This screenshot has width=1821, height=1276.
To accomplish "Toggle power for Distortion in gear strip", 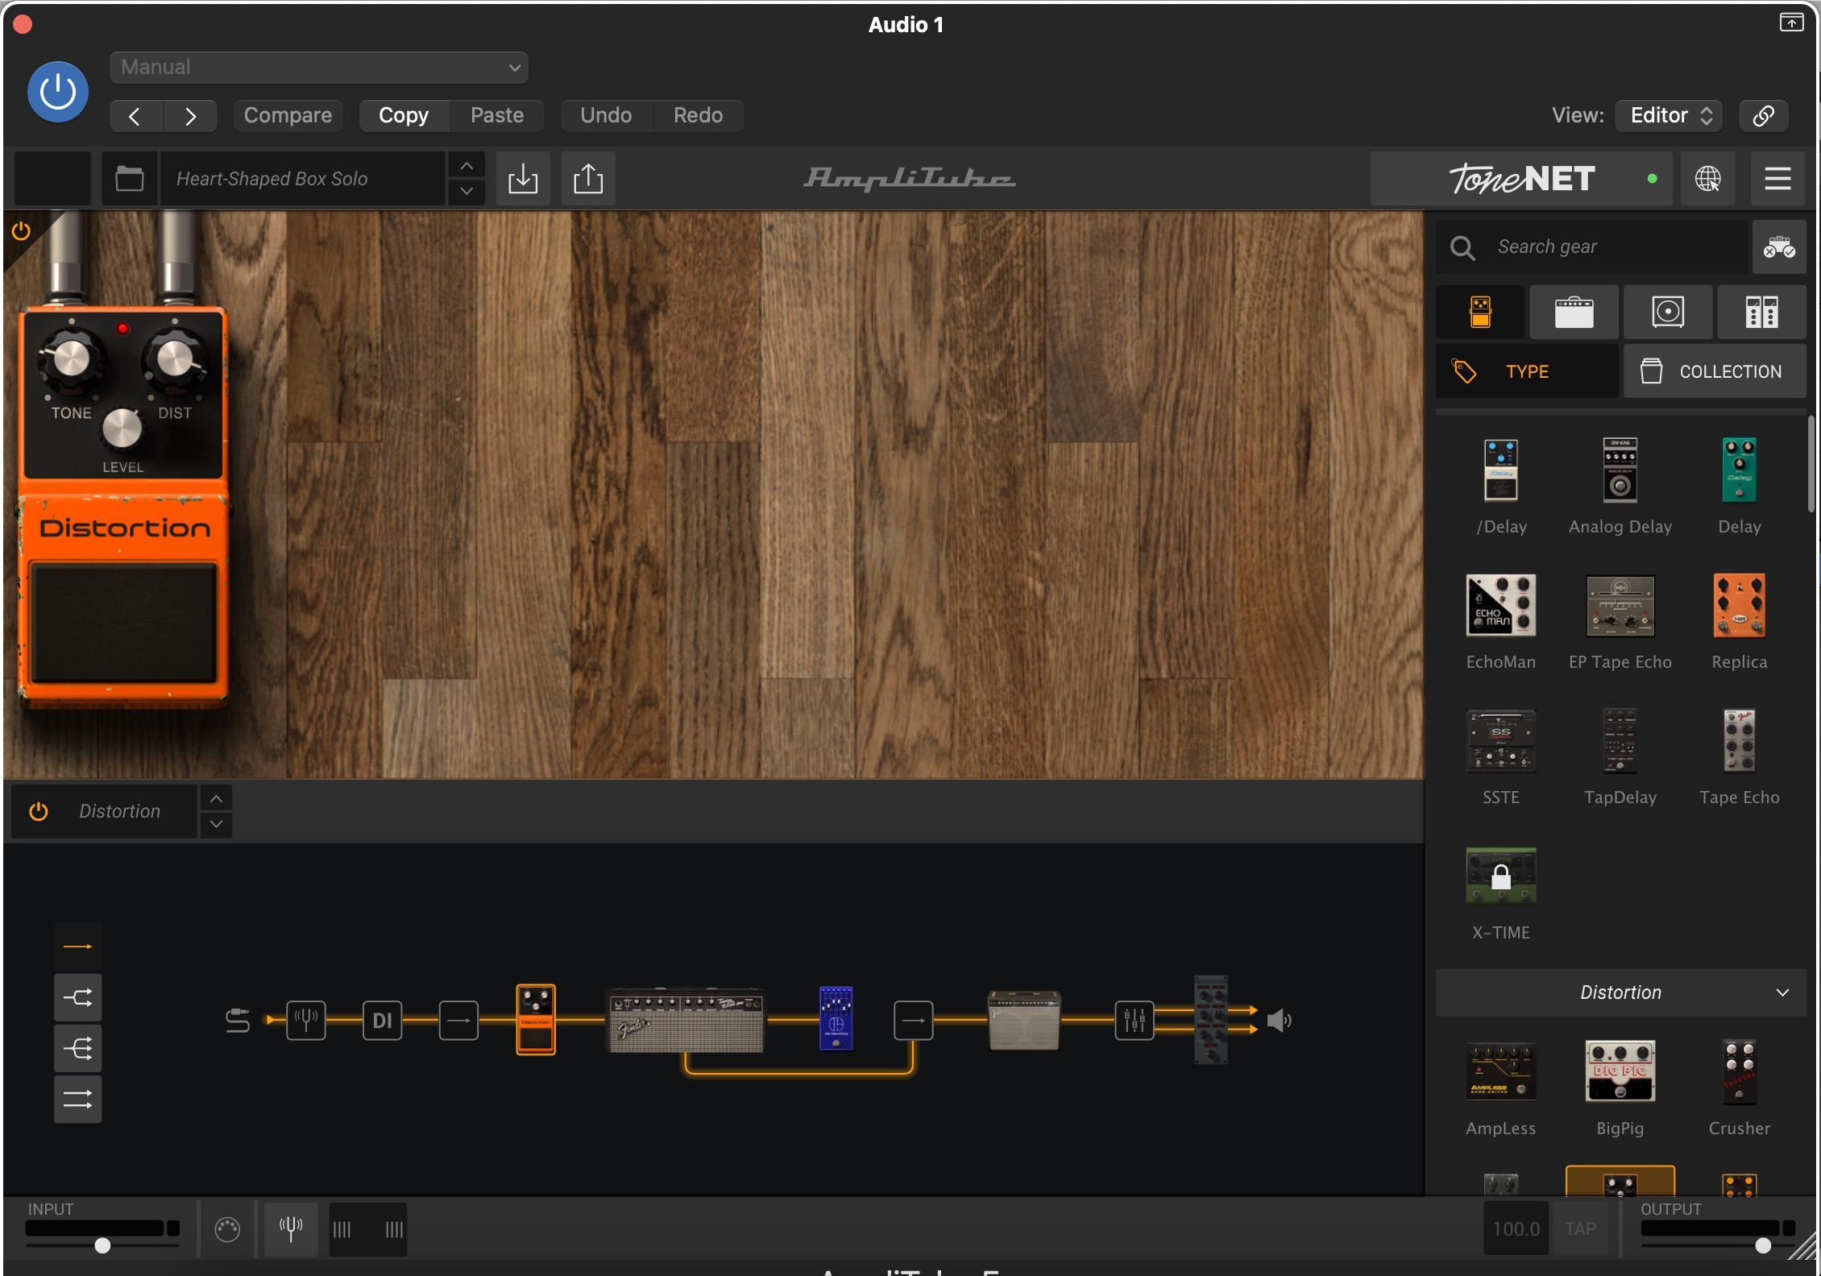I will point(38,811).
